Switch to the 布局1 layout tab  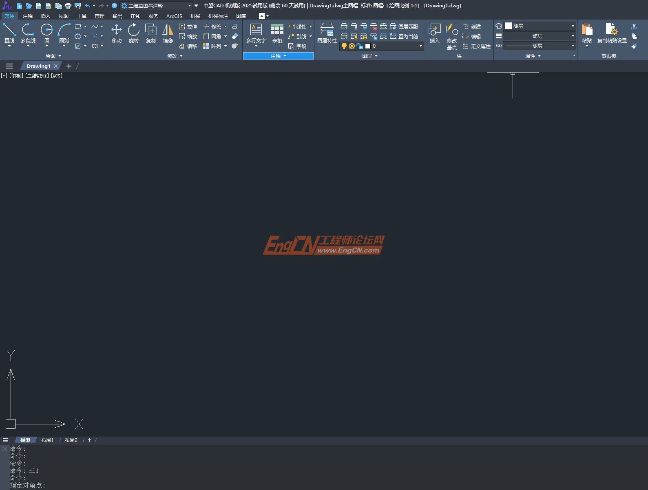[47, 440]
